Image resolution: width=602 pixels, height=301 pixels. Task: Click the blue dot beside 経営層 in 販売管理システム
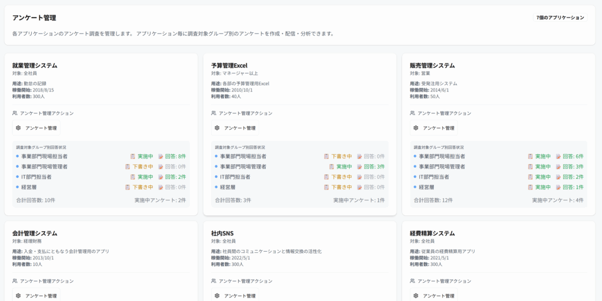click(x=415, y=187)
